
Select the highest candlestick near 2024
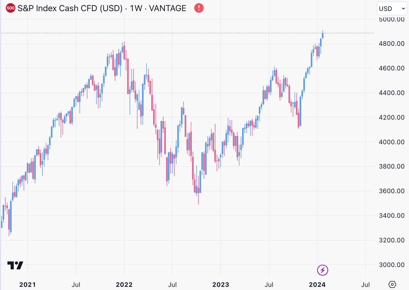(x=323, y=36)
